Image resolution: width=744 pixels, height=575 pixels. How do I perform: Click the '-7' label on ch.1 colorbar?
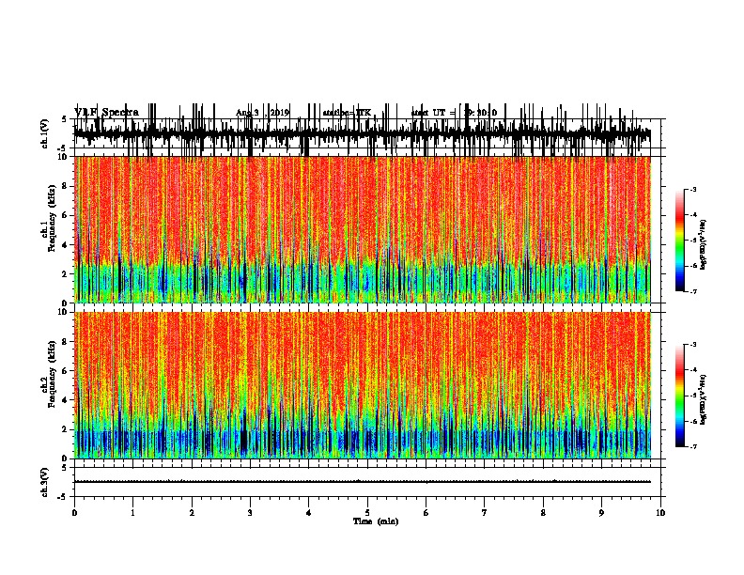692,291
